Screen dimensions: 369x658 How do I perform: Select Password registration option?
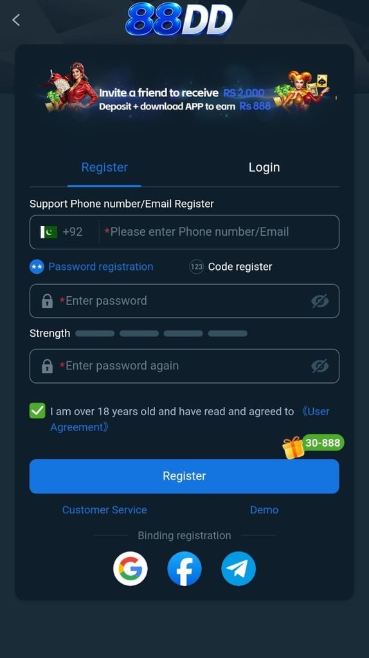tap(91, 267)
